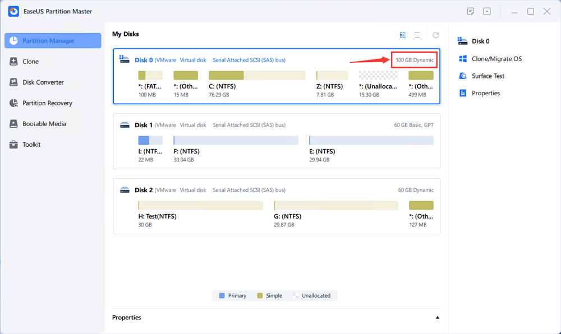Image resolution: width=561 pixels, height=334 pixels.
Task: Click the Disk 1 drive icon
Action: pyautogui.click(x=125, y=125)
